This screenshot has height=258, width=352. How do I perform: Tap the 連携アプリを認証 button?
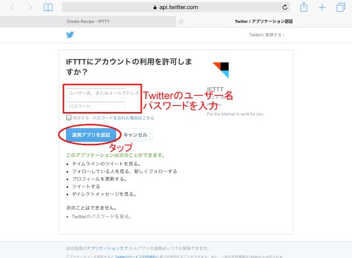pos(91,135)
